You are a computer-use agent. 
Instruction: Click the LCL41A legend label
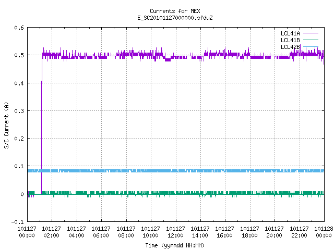pyautogui.click(x=290, y=33)
